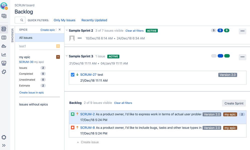The height and width of the screenshot is (150, 250).
Task: Open the Issues monitor icon
Action: 4,63
